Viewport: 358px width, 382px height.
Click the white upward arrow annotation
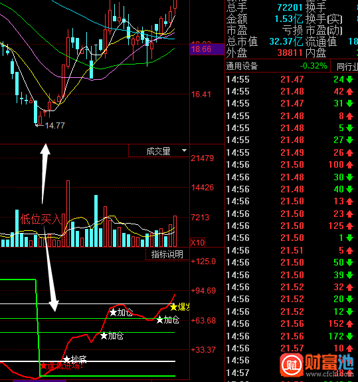coord(45,174)
